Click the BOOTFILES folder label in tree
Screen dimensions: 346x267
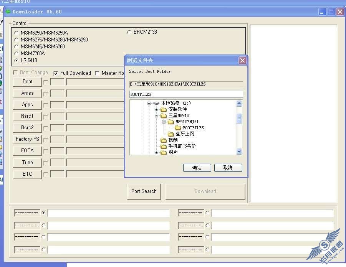point(193,128)
